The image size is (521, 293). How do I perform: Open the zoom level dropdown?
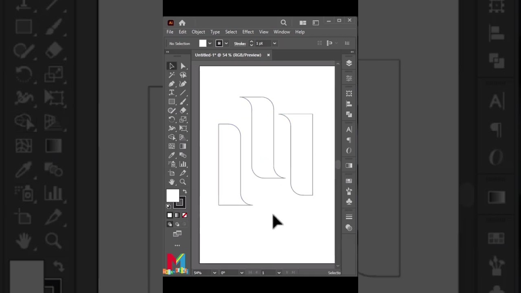point(215,273)
